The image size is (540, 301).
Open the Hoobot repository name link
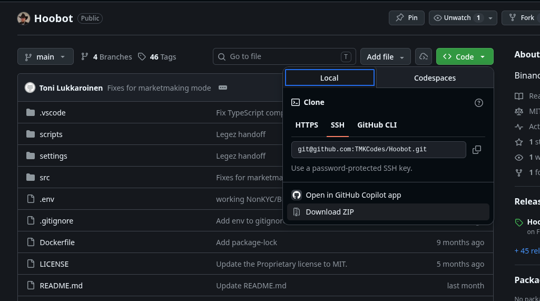53,18
